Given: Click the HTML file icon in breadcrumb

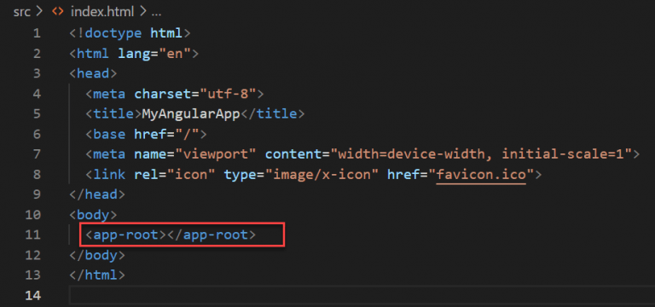Looking at the screenshot, I should [57, 12].
